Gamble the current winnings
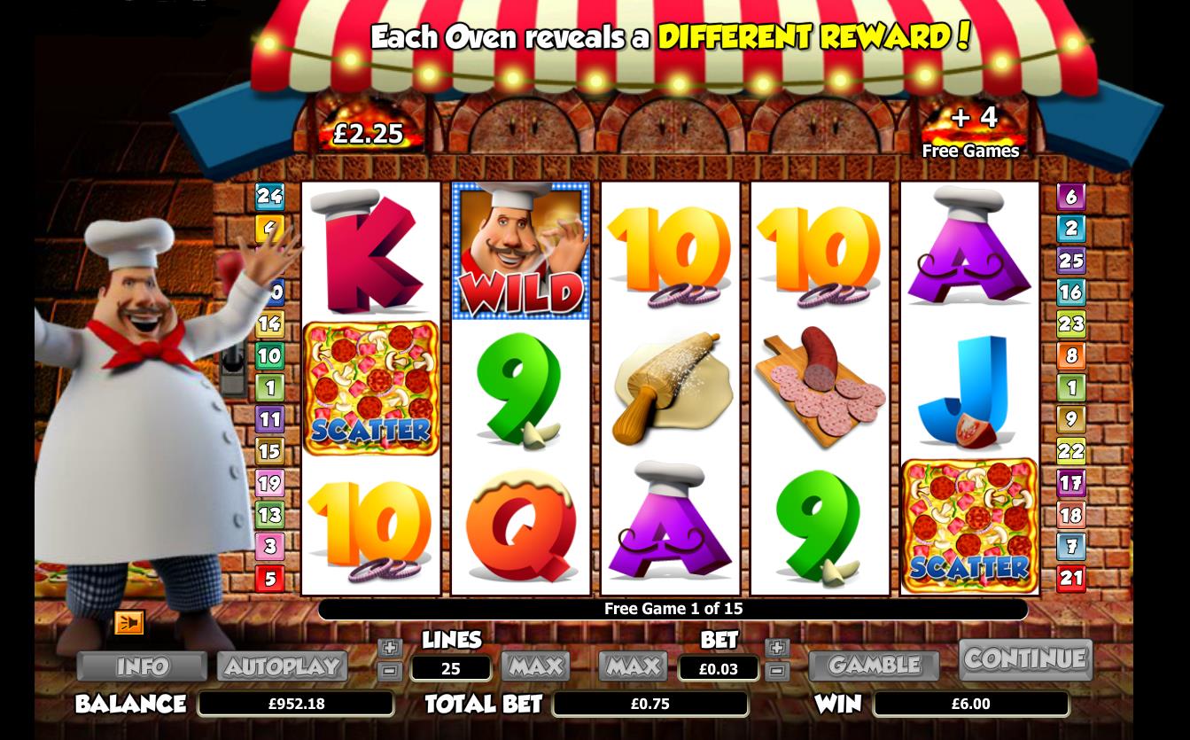The width and height of the screenshot is (1190, 740). click(874, 665)
